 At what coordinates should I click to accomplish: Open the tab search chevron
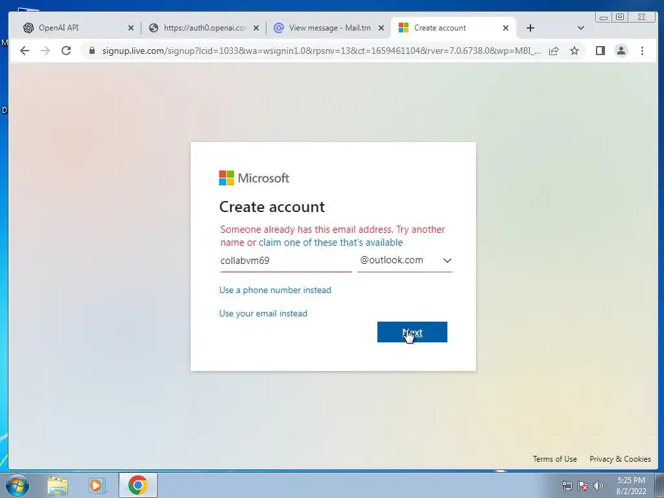point(580,28)
